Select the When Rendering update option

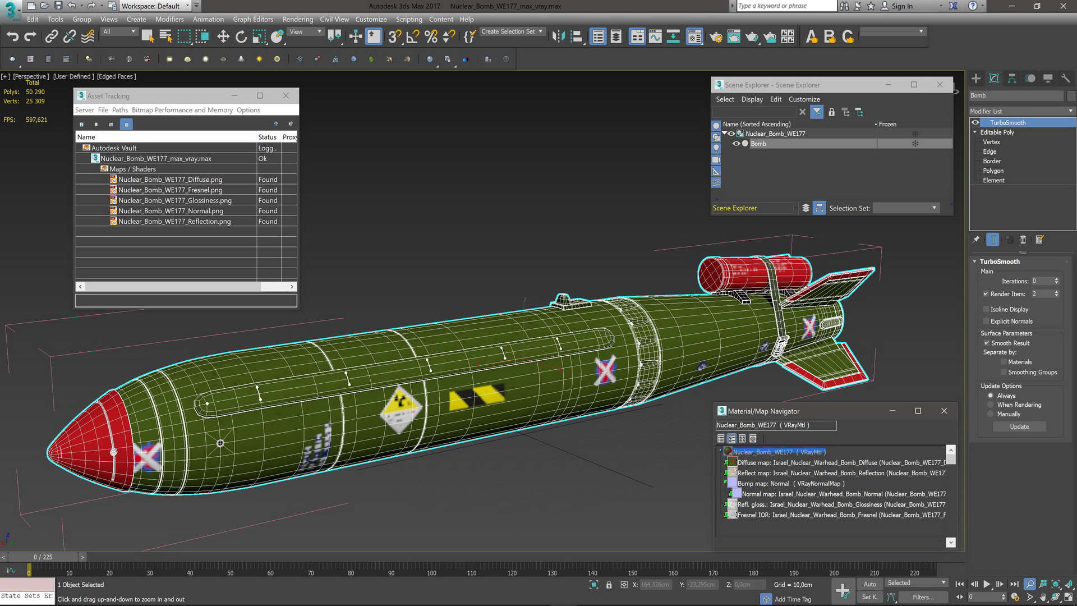coord(991,405)
